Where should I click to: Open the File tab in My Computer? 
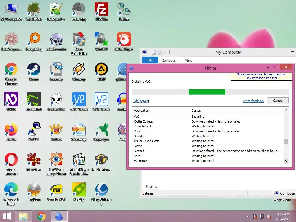[150, 60]
